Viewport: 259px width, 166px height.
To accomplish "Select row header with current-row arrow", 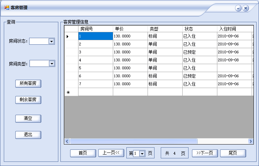I will 71,36.
